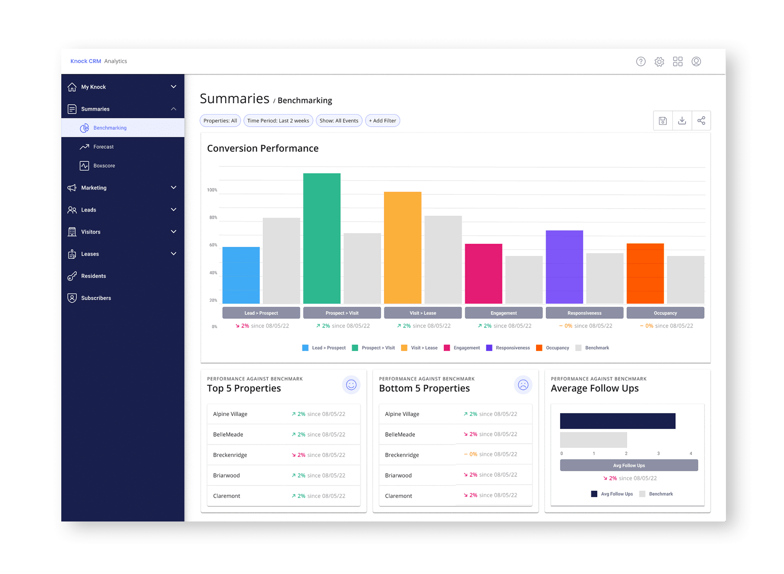Collapse the Summaries section
This screenshot has height=574, width=784.
coord(173,109)
